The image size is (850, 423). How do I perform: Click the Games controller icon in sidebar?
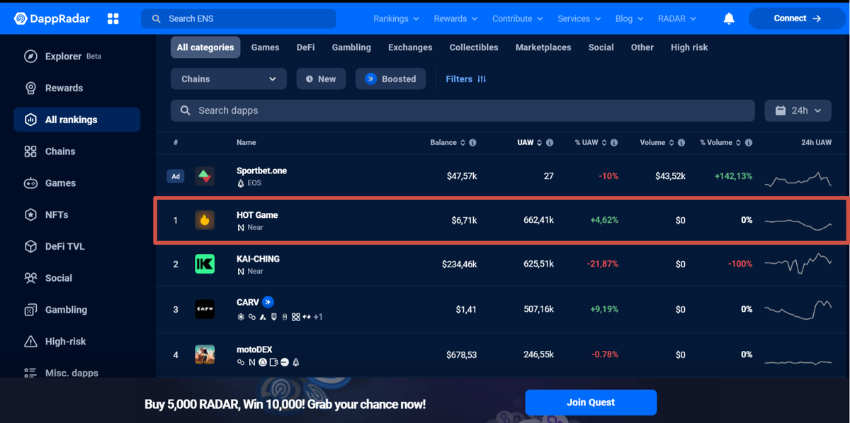(x=30, y=183)
